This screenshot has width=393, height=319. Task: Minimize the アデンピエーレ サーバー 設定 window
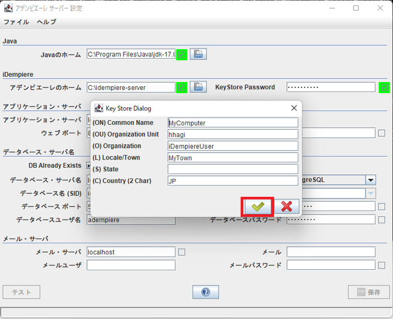tap(332, 8)
